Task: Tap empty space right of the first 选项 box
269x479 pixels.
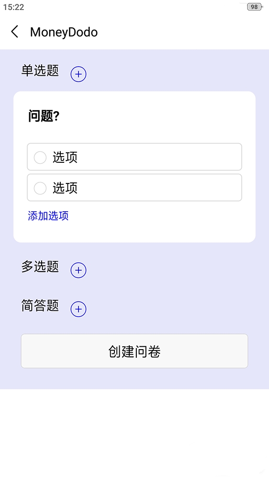Action: (x=248, y=157)
